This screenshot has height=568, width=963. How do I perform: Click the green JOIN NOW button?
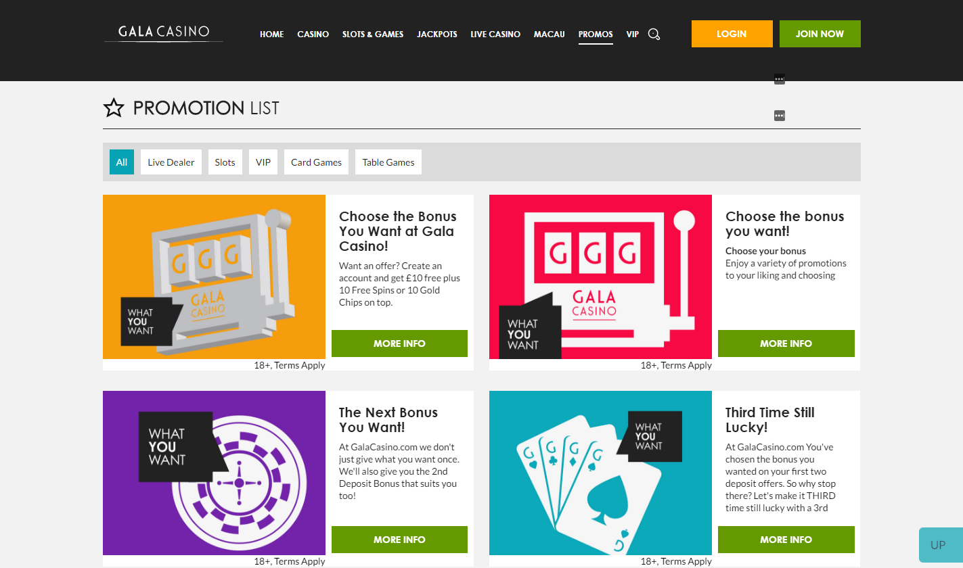tap(820, 34)
